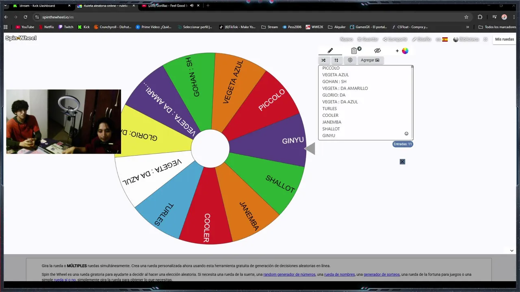Follow the rueda de nombres link
The height and width of the screenshot is (292, 520).
pos(339,275)
